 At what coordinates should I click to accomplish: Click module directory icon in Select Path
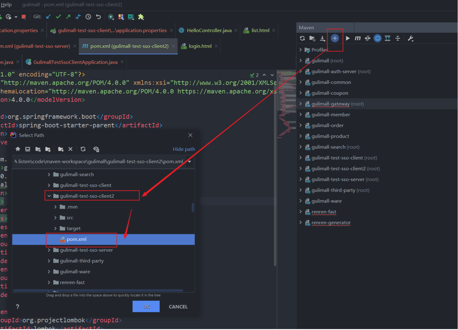[48, 149]
